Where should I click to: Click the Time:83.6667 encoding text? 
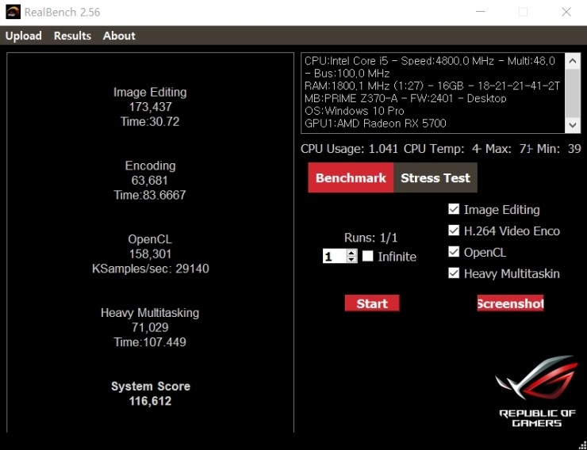(150, 195)
